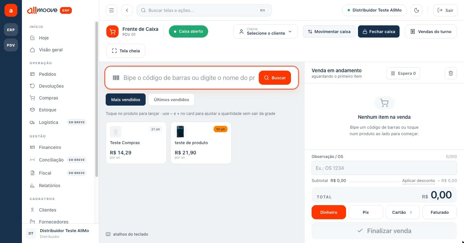Viewport: 464px width, 243px height.
Task: Open the Espera 0 held sales
Action: [x=403, y=73]
